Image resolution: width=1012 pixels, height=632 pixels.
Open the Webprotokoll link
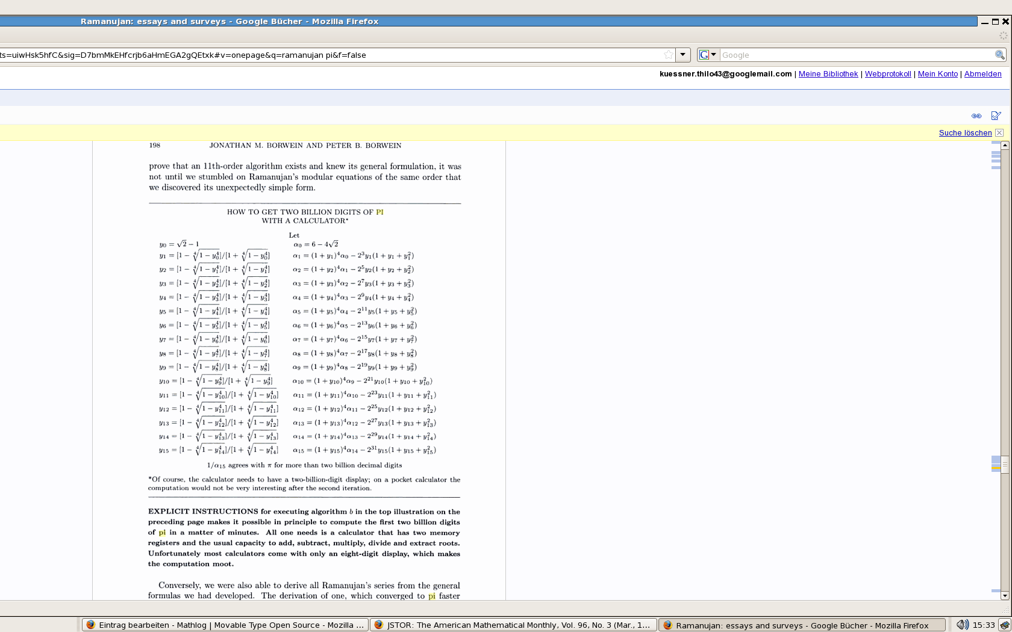click(x=887, y=74)
